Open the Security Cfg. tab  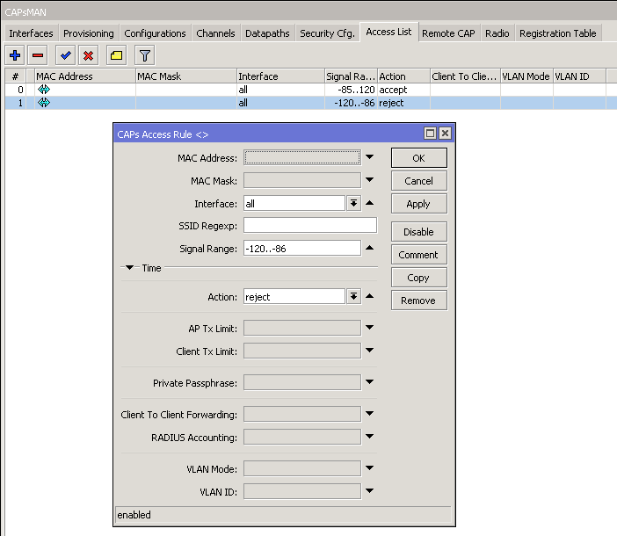click(x=328, y=33)
